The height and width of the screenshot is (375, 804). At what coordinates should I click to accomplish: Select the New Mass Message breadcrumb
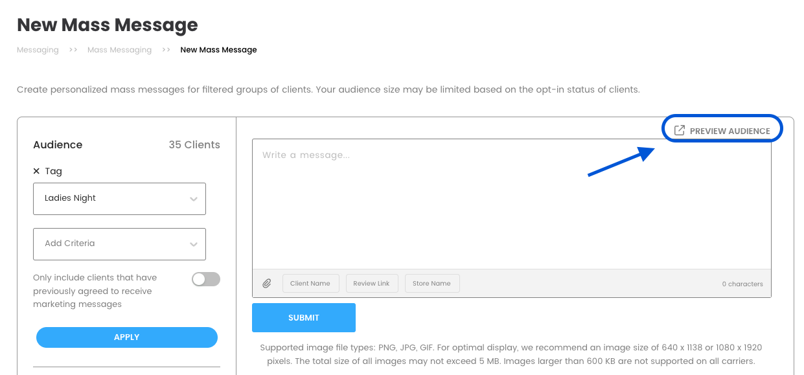218,50
